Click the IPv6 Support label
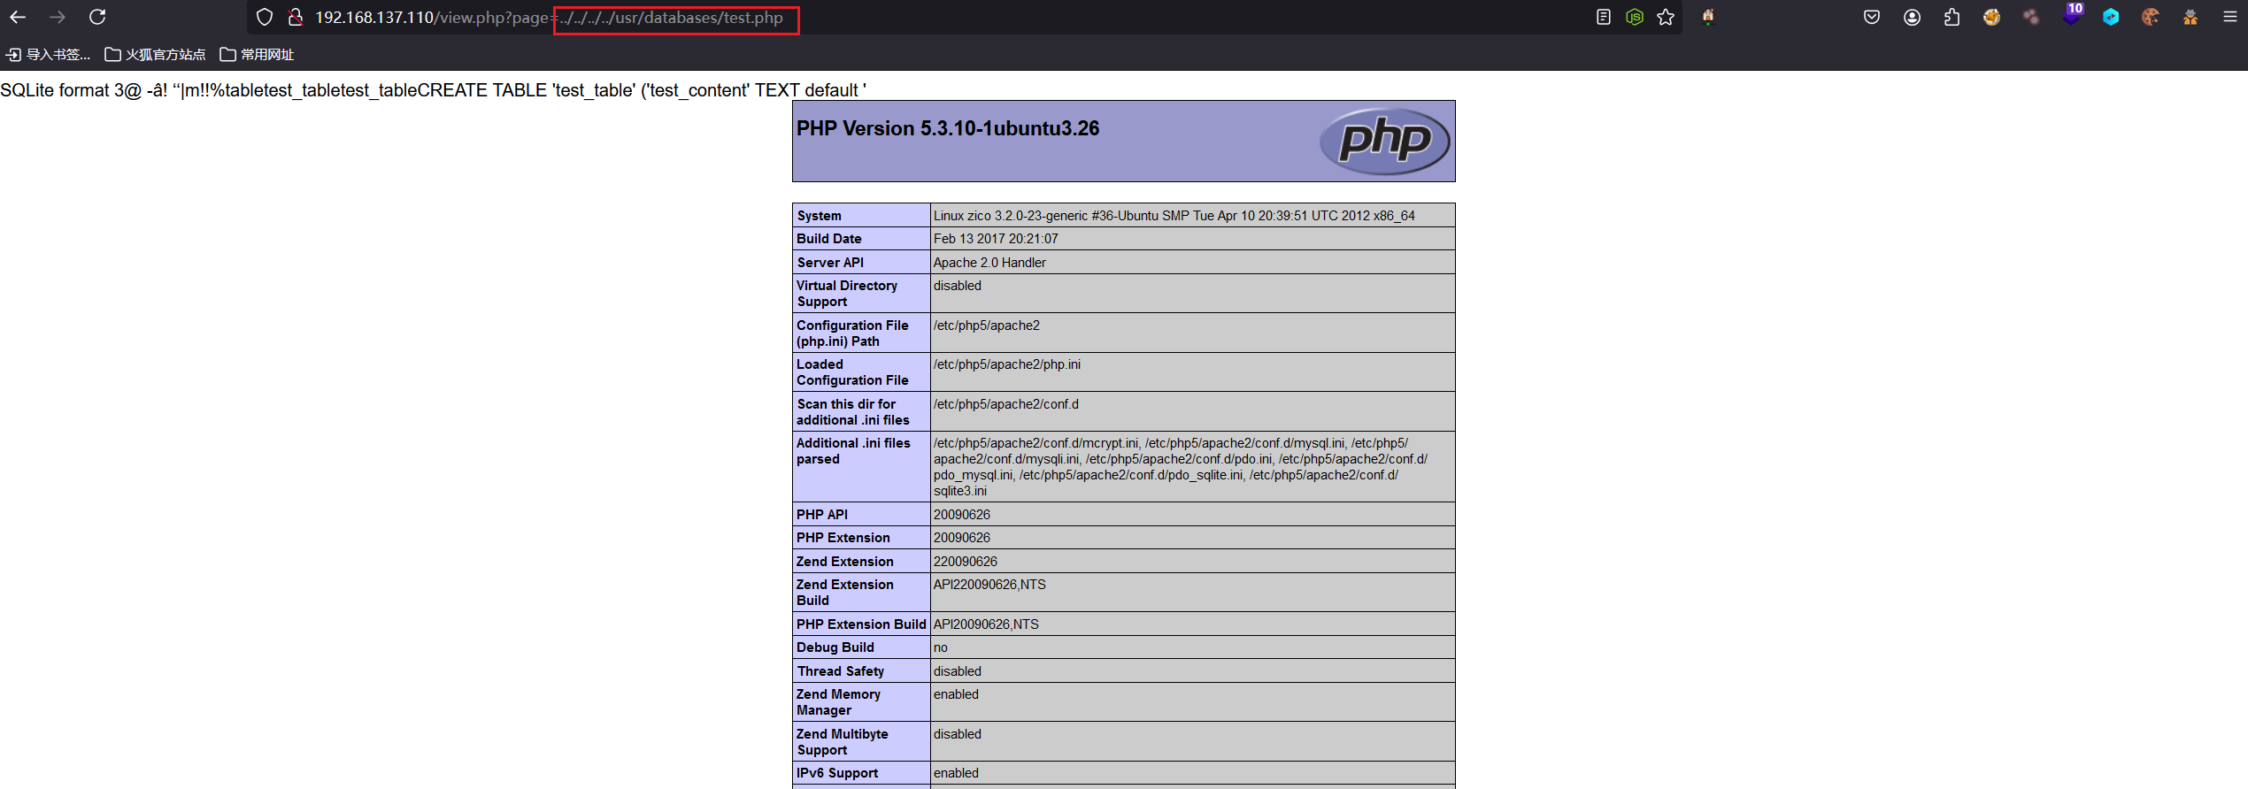This screenshot has height=789, width=2248. pyautogui.click(x=861, y=773)
